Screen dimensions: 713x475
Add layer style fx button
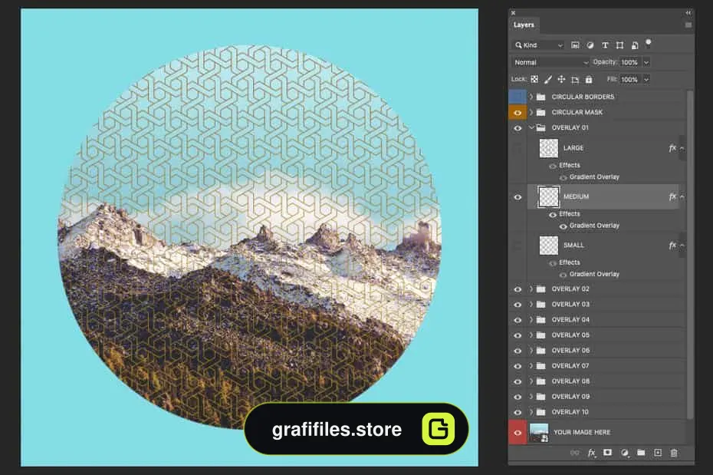[591, 453]
